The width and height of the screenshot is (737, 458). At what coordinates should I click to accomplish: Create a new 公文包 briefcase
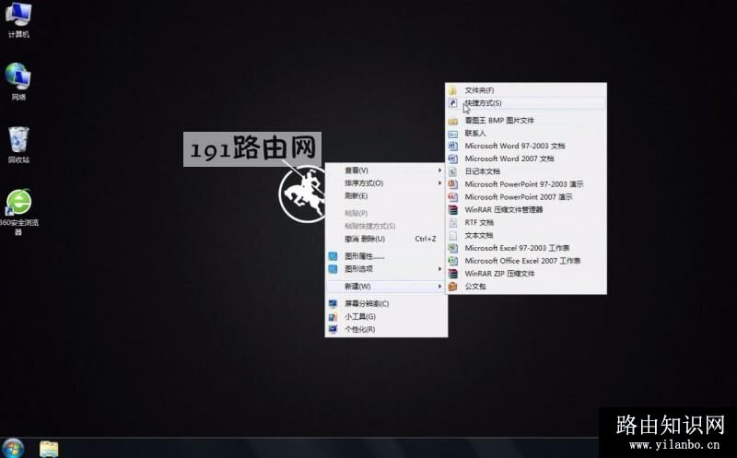point(525,286)
